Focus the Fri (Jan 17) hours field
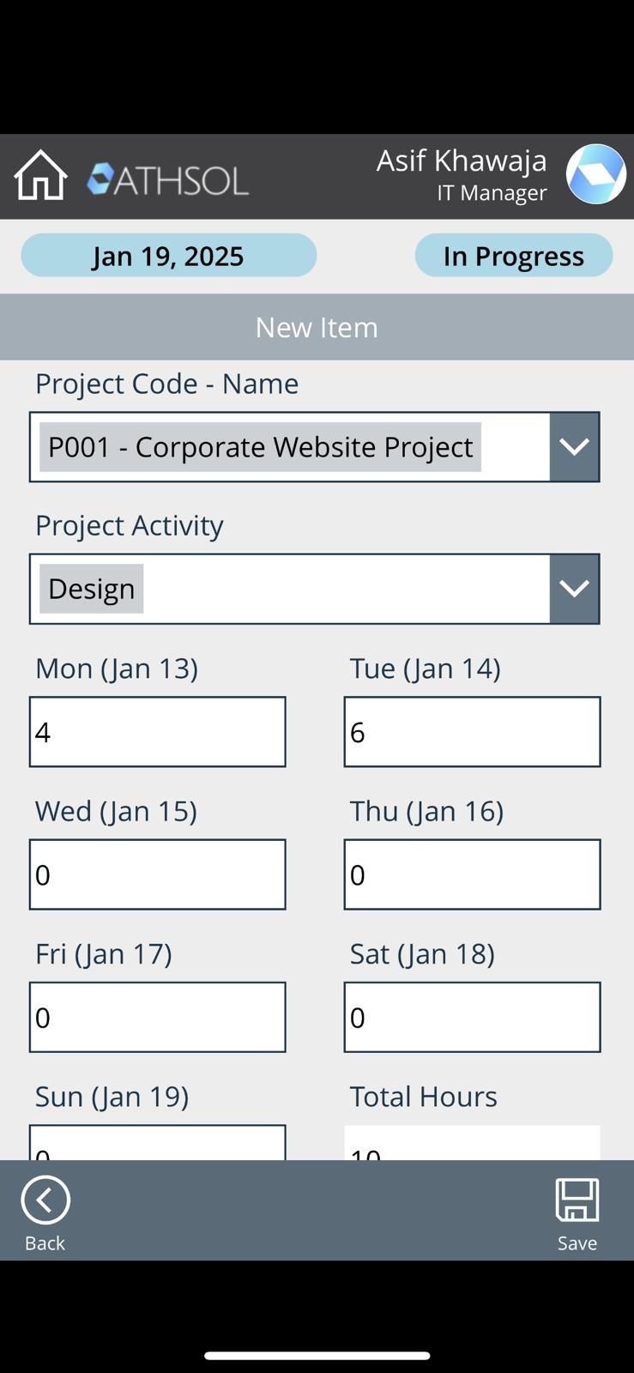 point(158,1017)
